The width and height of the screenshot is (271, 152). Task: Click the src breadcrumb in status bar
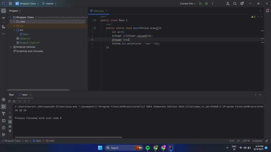(x=26, y=141)
